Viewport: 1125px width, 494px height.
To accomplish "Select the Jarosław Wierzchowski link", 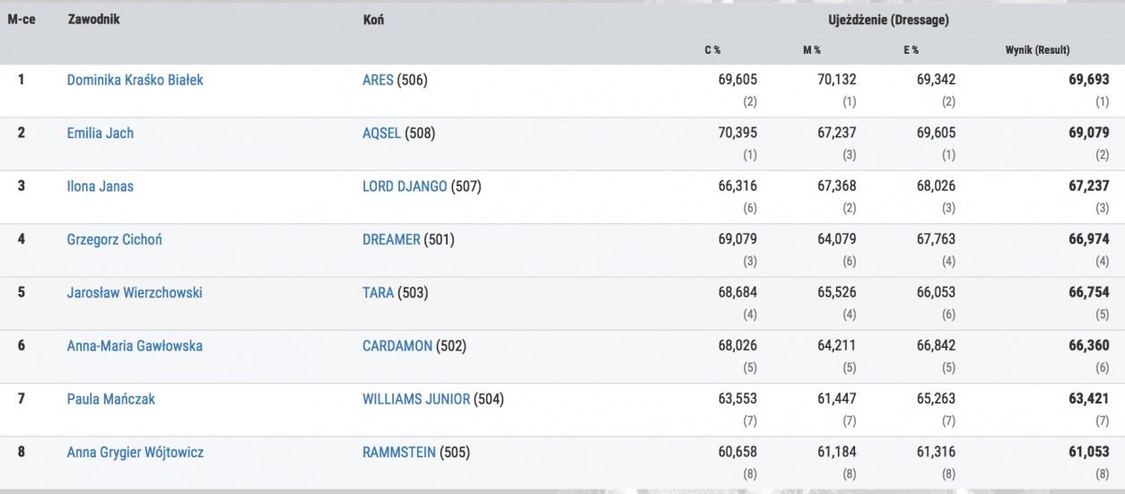I will (x=135, y=292).
